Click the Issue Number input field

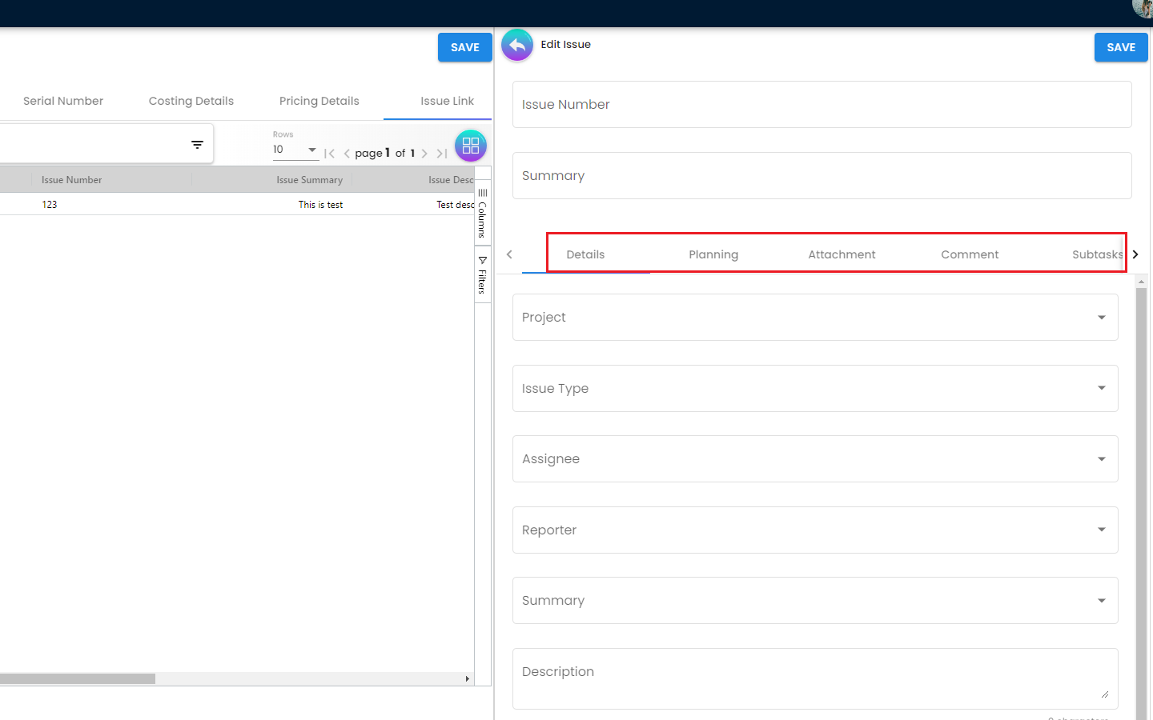pos(822,105)
